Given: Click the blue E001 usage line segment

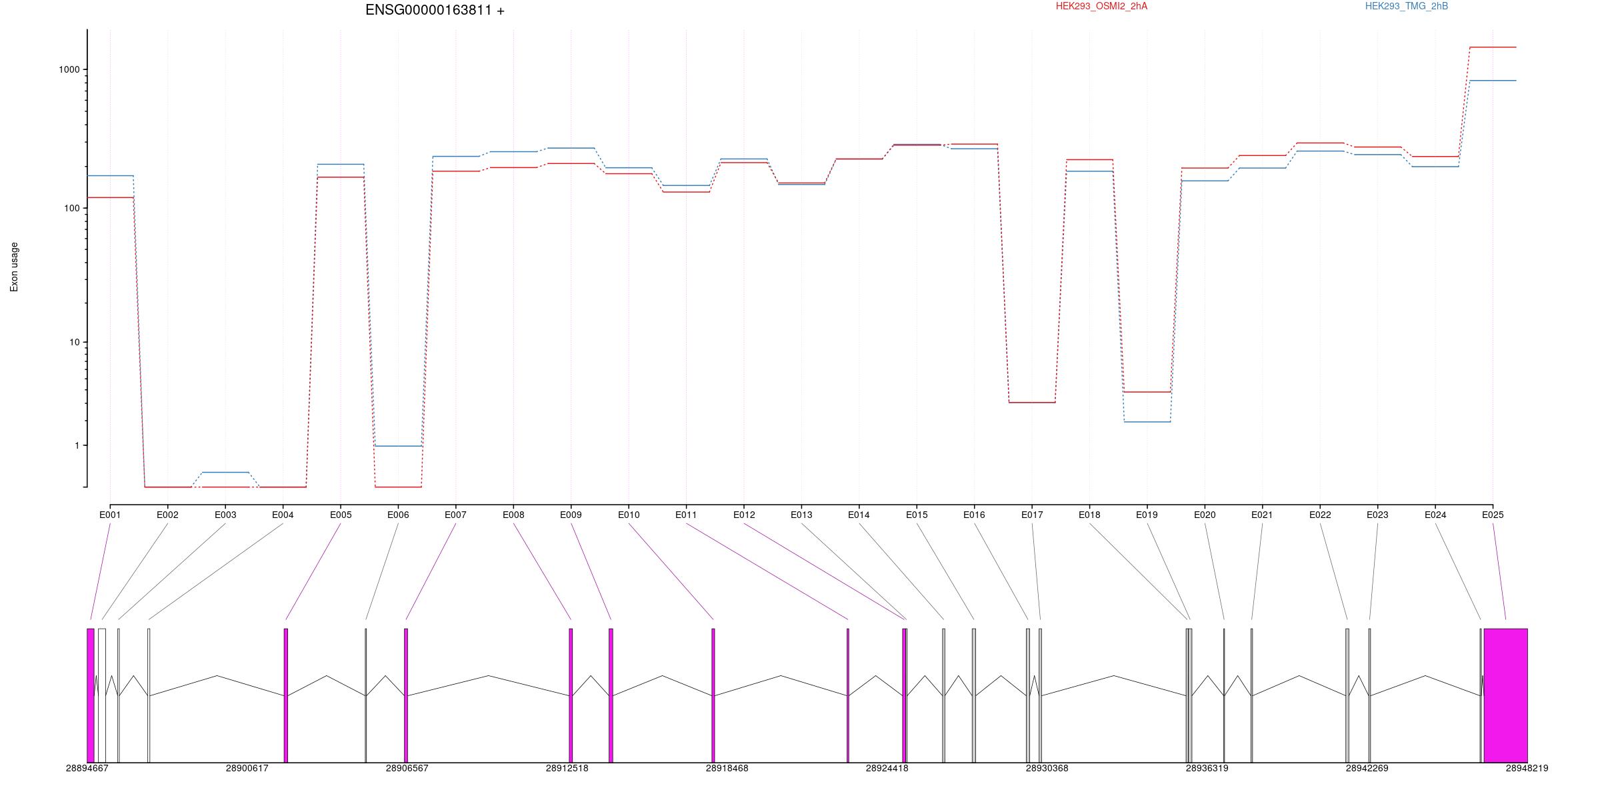Looking at the screenshot, I should (110, 176).
